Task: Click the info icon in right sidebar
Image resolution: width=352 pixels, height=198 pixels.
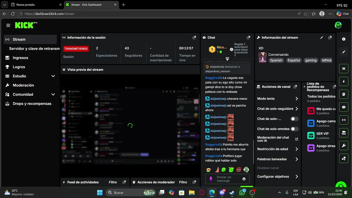Action: click(344, 39)
